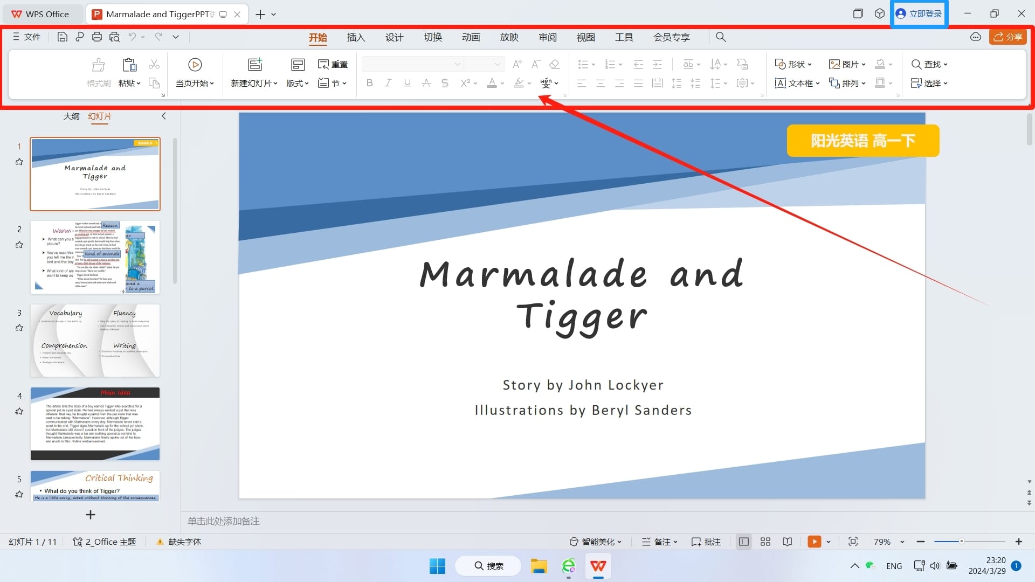Add a new slide with plus below thumbnails
Viewport: 1035px width, 582px height.
click(x=91, y=515)
